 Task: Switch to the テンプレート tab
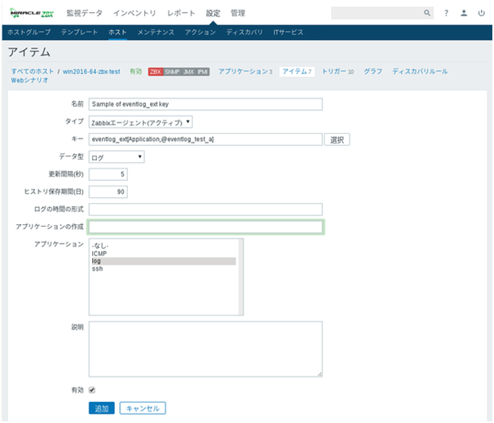(79, 32)
